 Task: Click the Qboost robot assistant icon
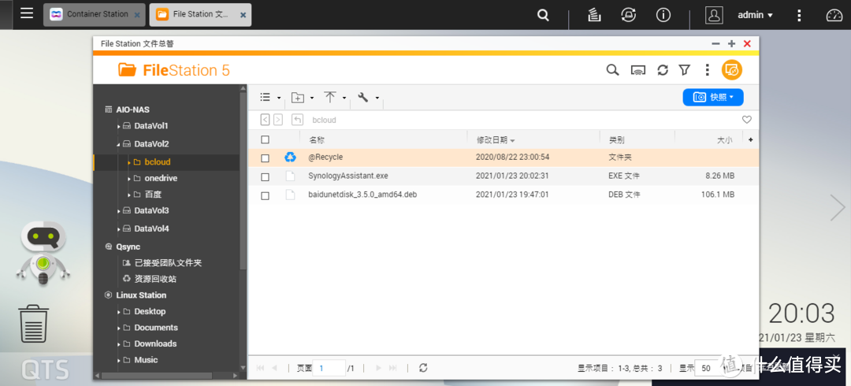click(x=43, y=254)
